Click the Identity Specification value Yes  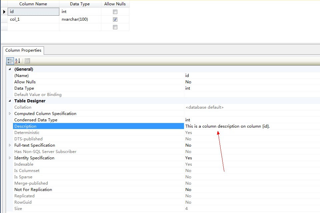tap(189, 158)
